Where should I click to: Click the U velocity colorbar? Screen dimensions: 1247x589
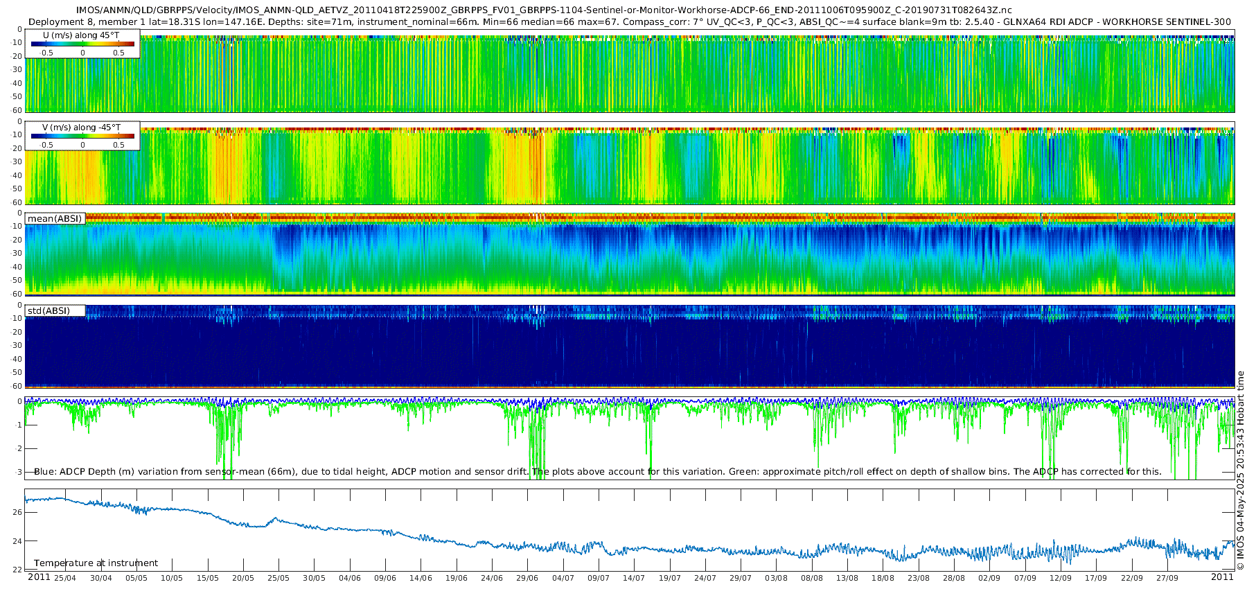[82, 44]
